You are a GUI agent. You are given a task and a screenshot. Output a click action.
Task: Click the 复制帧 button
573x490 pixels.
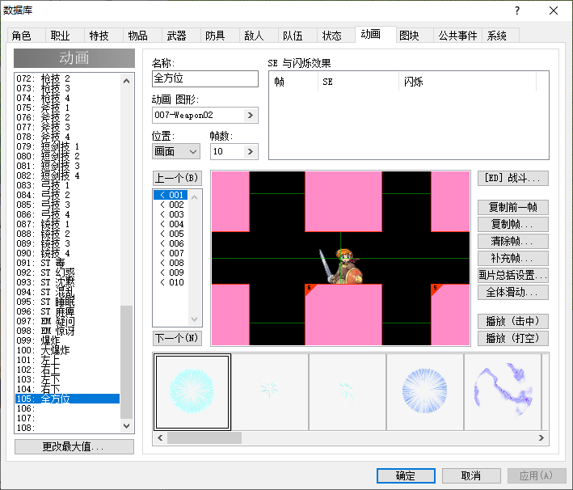513,224
